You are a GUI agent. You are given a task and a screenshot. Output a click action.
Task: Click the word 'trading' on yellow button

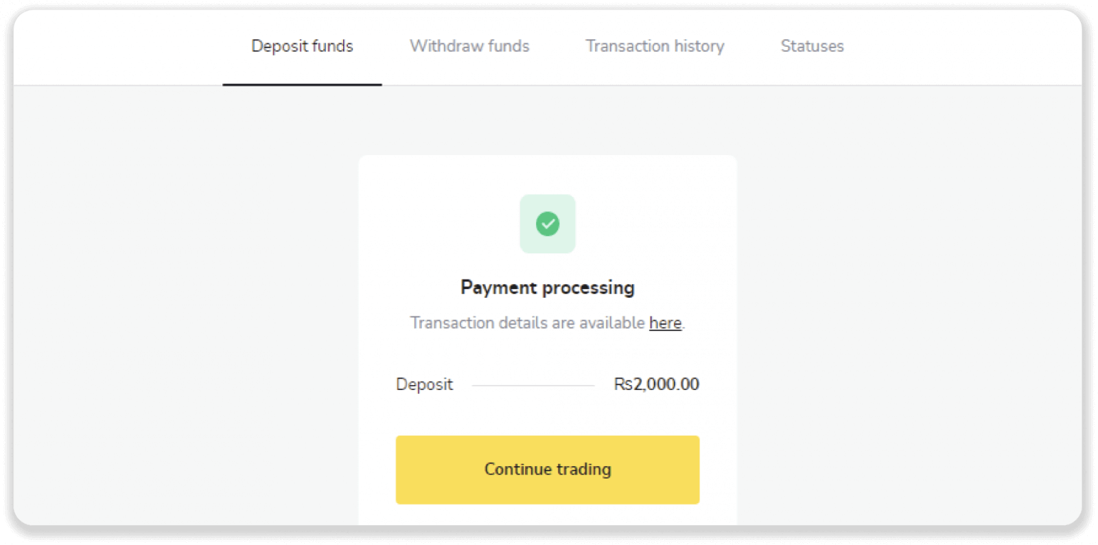(x=583, y=469)
